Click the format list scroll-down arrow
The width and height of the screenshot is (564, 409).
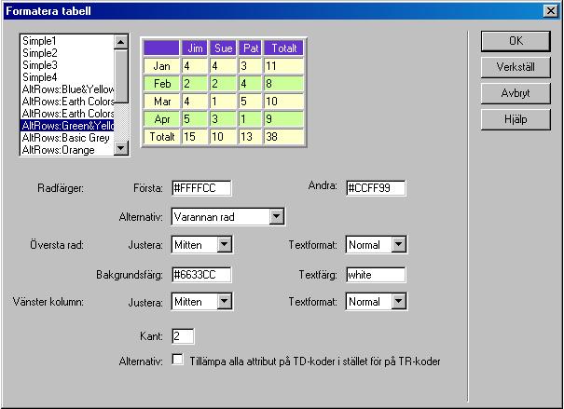(x=121, y=148)
